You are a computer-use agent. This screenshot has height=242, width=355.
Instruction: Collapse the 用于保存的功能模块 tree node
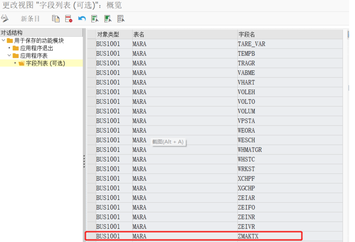[x=3, y=40]
